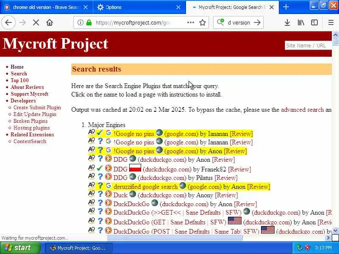
Task: Open Edit/Update Plugin link
Action: click(35, 114)
